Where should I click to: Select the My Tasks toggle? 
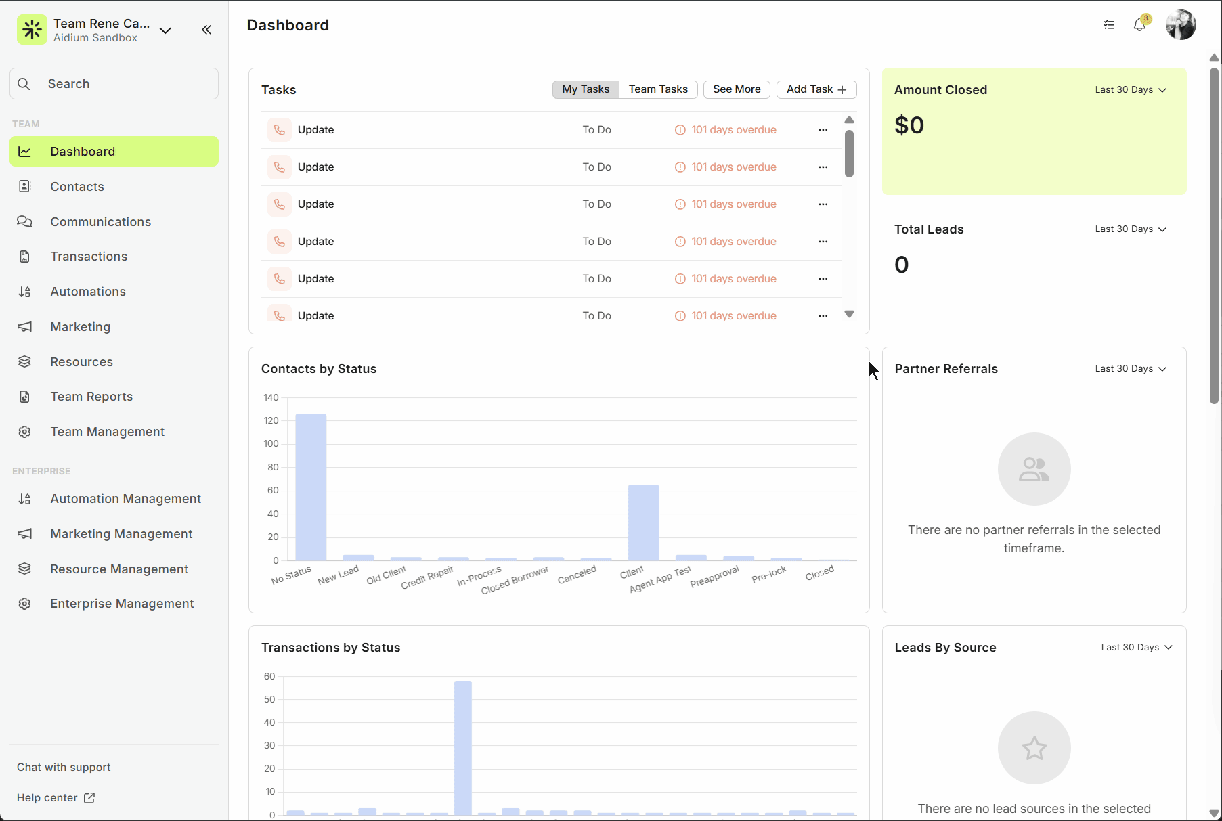point(586,89)
